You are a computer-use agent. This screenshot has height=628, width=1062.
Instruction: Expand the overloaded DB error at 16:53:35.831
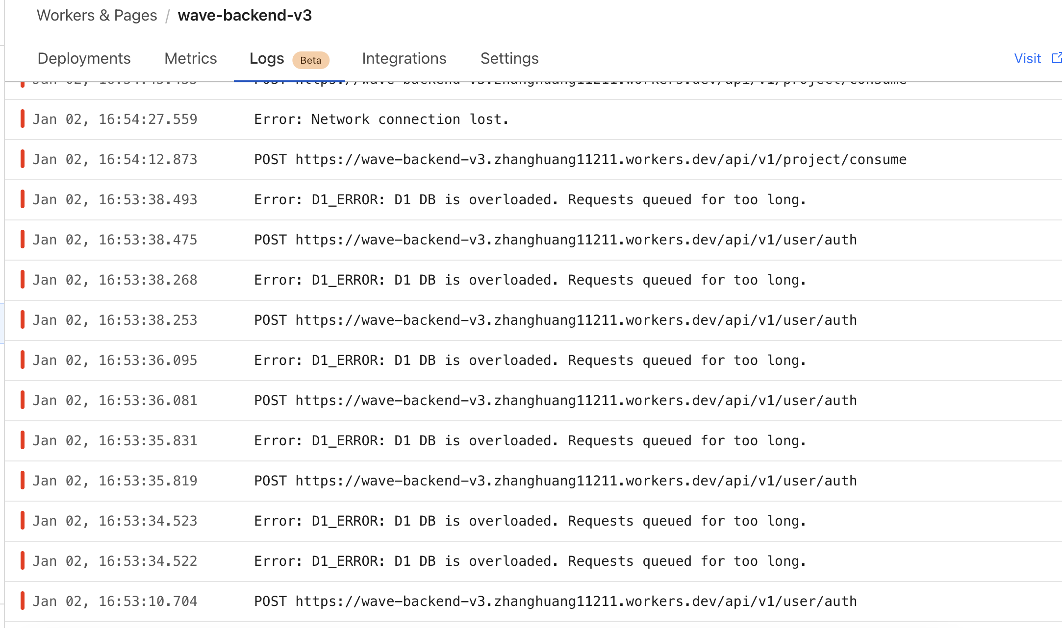pos(530,441)
